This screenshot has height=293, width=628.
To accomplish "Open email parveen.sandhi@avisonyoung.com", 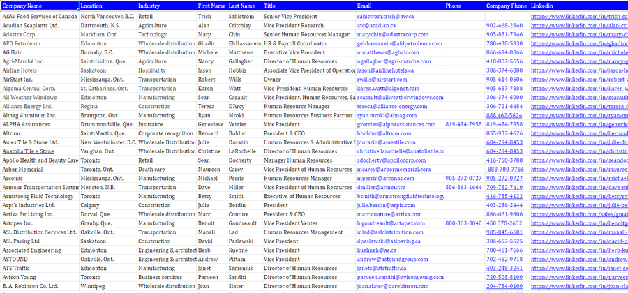I will tap(401, 278).
